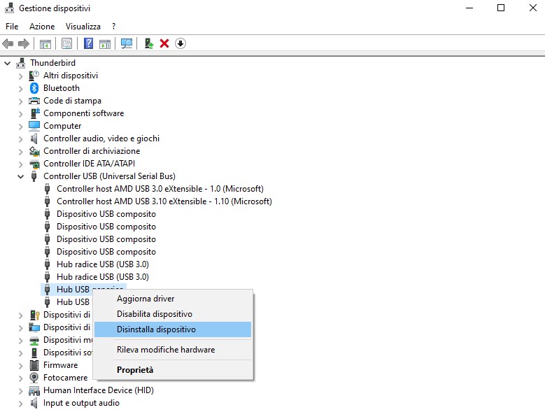Collapse the Thunderbird root node
This screenshot has height=412, width=545.
(x=8, y=63)
